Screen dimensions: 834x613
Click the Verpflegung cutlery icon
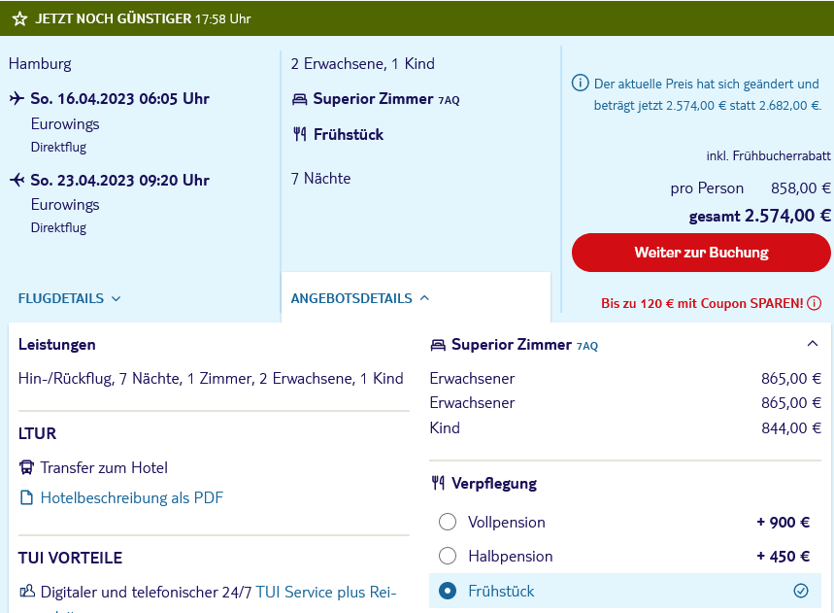click(x=438, y=483)
